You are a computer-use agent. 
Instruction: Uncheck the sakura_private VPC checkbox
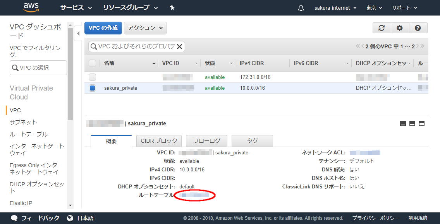(92, 88)
